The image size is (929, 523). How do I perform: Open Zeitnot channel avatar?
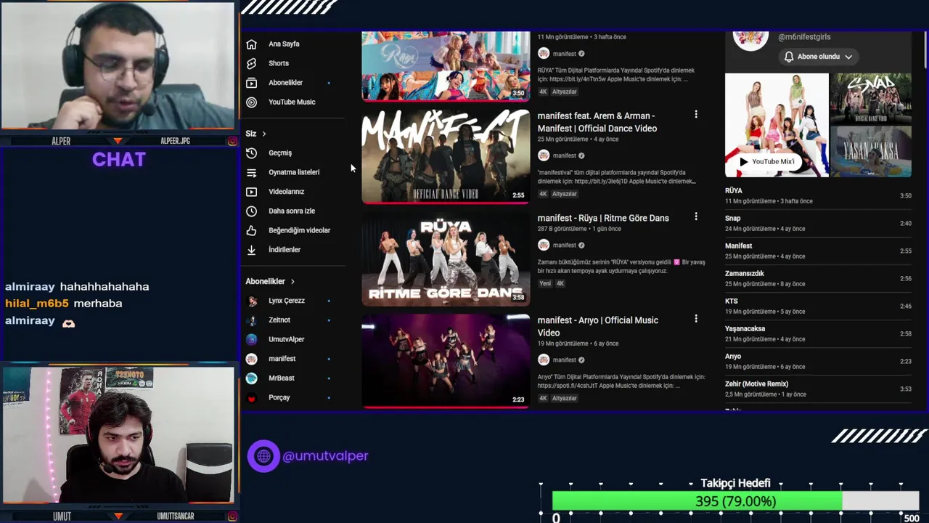pos(252,320)
